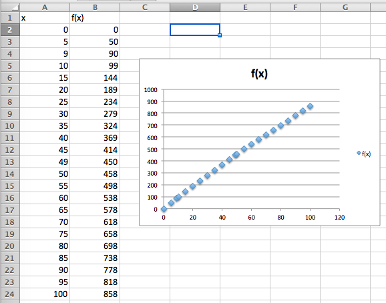This screenshot has width=386, height=303.
Task: Select the data point at x=100
Action: pos(310,106)
